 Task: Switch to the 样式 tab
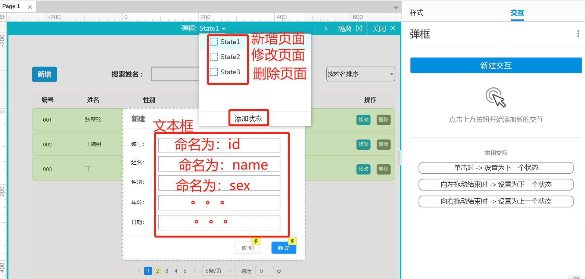[417, 13]
